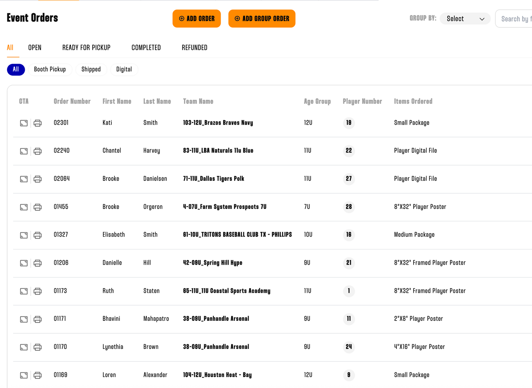Show the Refunded orders tab
The height and width of the screenshot is (388, 532).
point(194,48)
